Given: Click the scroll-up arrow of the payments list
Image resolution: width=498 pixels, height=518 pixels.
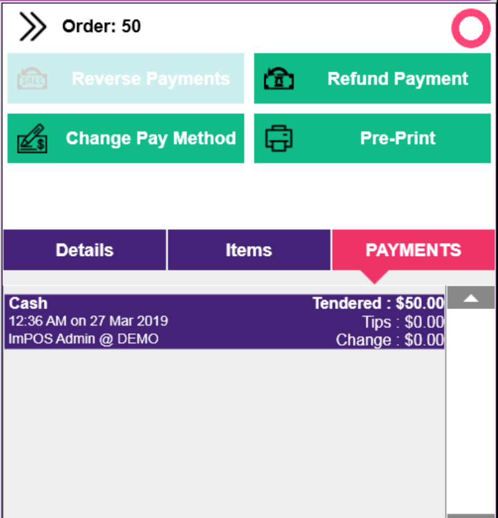Looking at the screenshot, I should [x=471, y=298].
